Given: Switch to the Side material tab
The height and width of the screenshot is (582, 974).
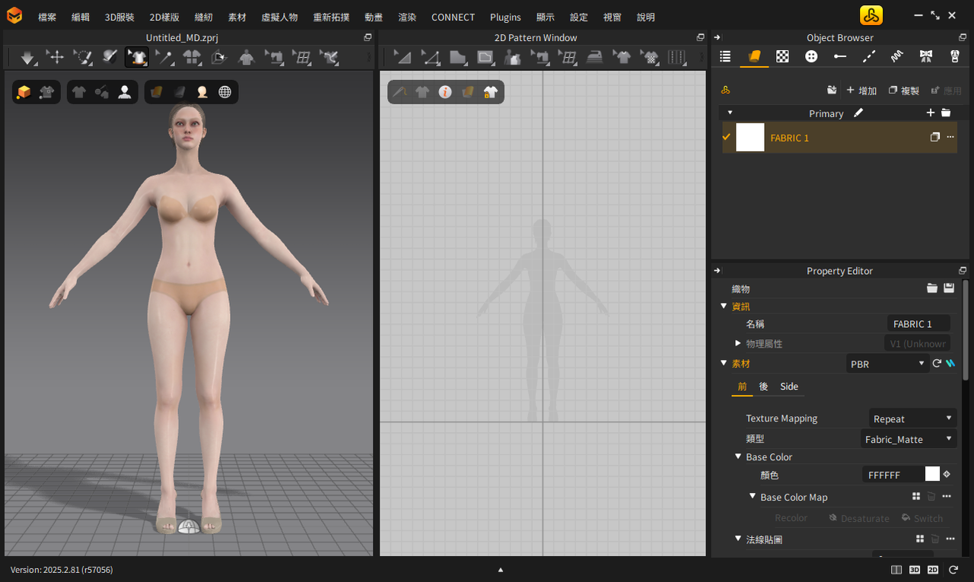Looking at the screenshot, I should [789, 386].
